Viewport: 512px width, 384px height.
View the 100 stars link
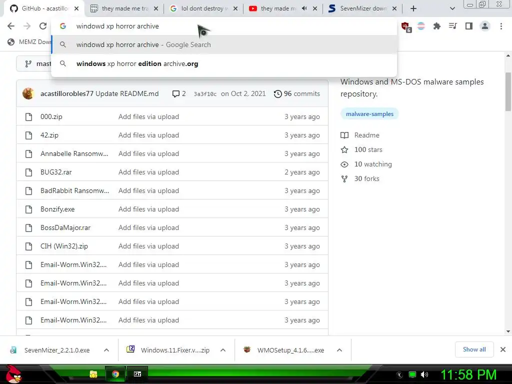[361, 149]
